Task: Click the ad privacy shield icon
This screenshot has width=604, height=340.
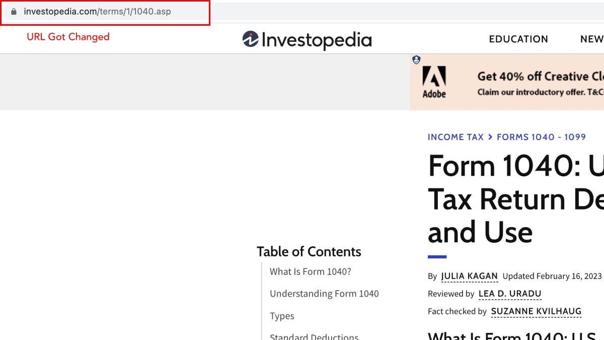Action: (x=416, y=60)
